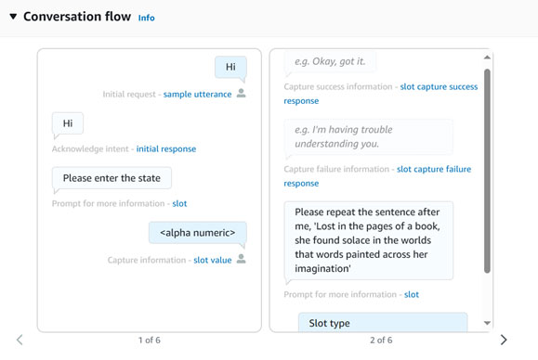Click the 'I'm having trouble understanding you' placeholder
The height and width of the screenshot is (360, 538).
(369, 137)
